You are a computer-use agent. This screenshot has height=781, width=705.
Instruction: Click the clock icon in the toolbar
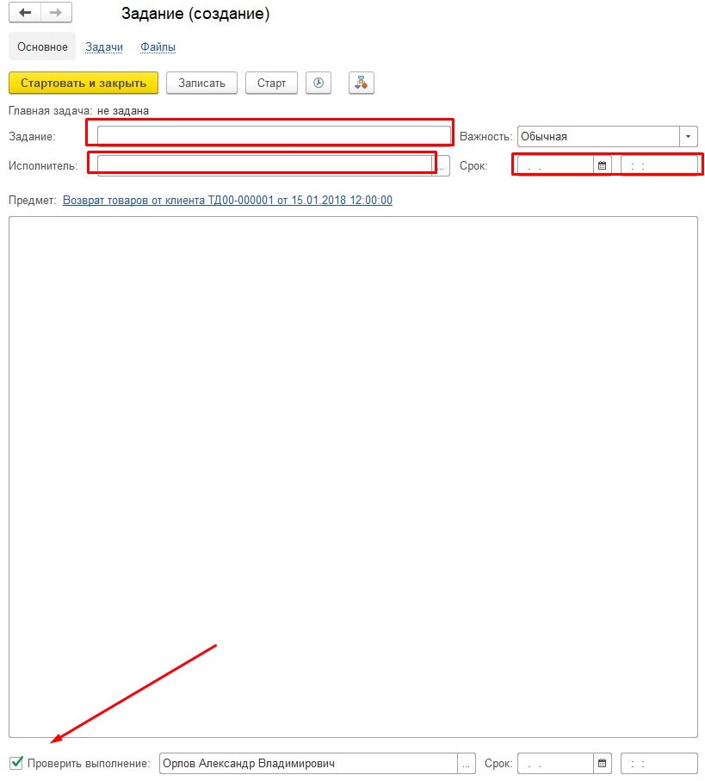pos(318,83)
